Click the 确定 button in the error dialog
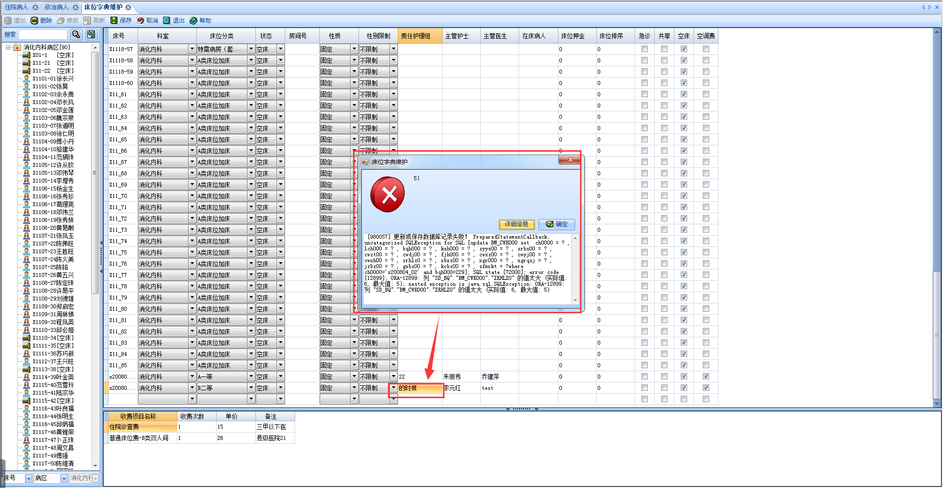943x488 pixels. click(556, 224)
